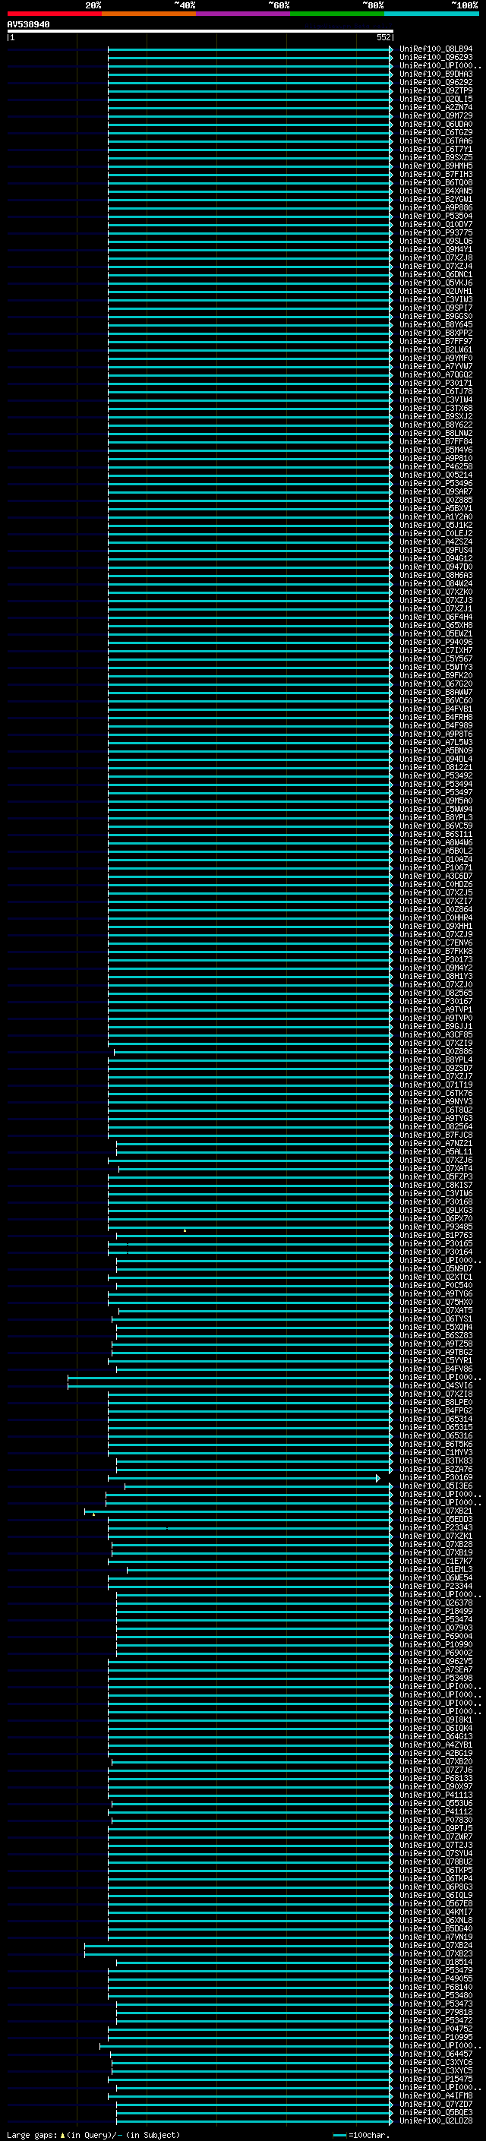486x2141 pixels.
Task: Select hit label UniRef100_P53496
Action: (436, 483)
